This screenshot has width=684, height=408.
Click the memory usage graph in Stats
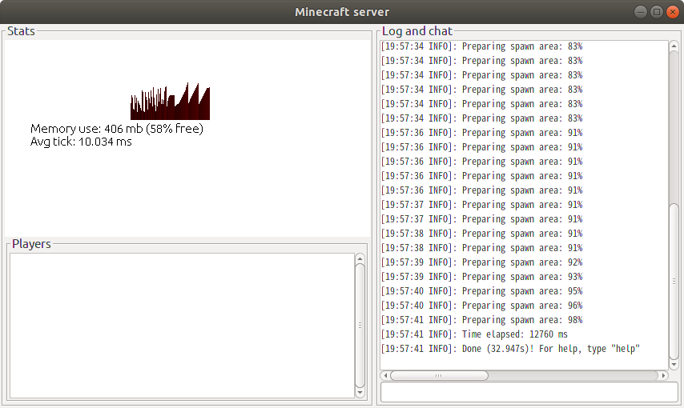(x=170, y=101)
